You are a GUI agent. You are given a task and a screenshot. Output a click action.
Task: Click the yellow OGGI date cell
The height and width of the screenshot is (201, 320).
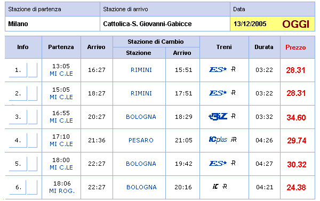click(x=273, y=24)
